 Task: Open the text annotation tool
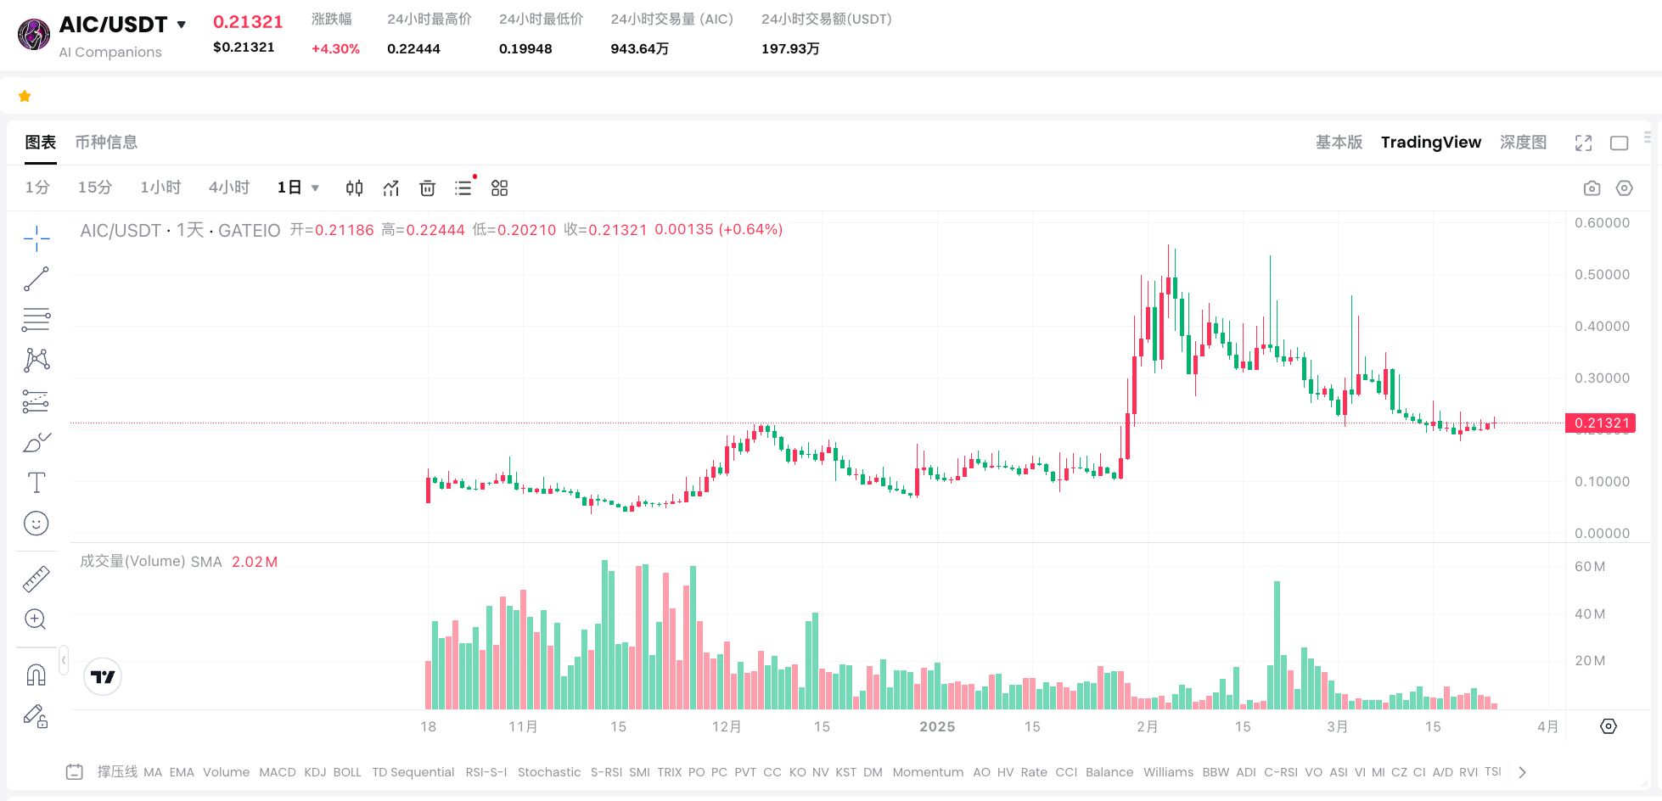click(x=36, y=483)
